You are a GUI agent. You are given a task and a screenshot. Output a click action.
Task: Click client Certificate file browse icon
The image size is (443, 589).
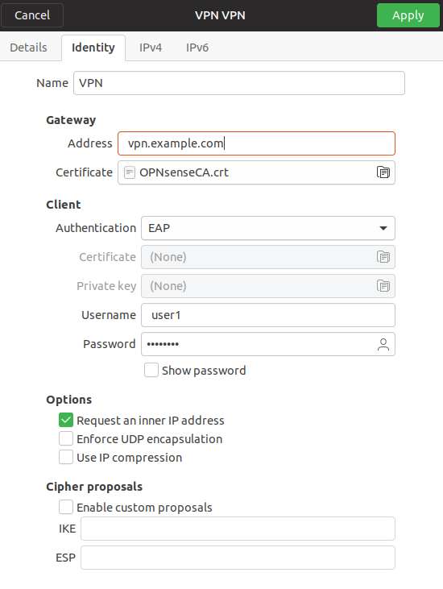click(x=383, y=257)
